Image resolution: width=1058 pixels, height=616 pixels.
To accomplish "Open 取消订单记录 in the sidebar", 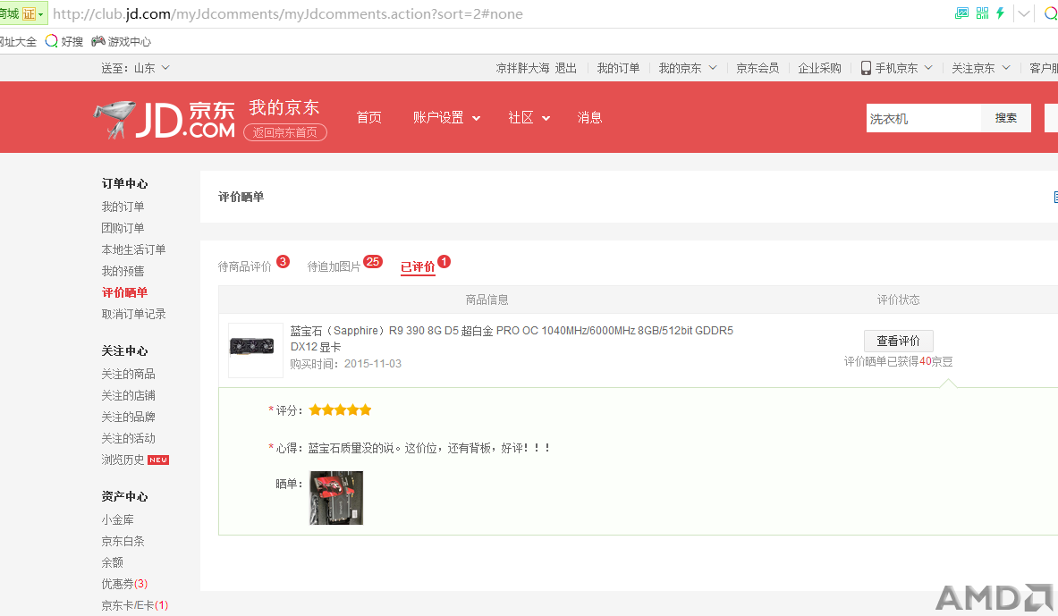I will 133,314.
